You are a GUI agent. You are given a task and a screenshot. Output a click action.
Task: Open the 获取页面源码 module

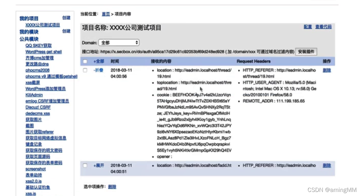click(38, 157)
